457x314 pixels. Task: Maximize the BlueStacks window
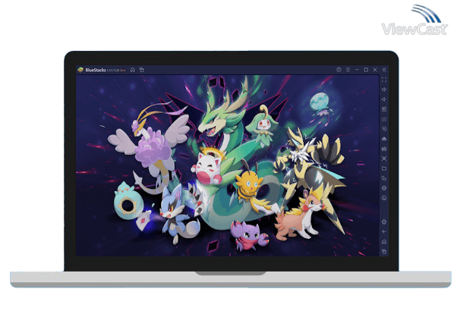(x=366, y=70)
